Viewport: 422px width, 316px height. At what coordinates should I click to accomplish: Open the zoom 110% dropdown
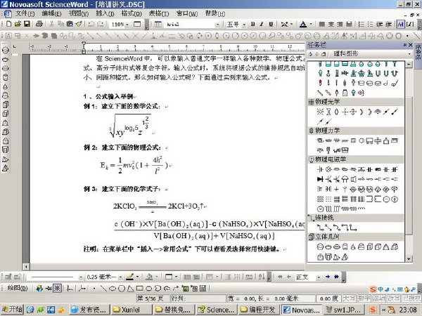pyautogui.click(x=127, y=25)
